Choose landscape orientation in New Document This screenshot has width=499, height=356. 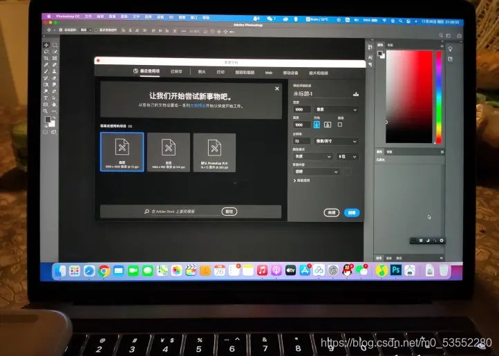point(327,124)
